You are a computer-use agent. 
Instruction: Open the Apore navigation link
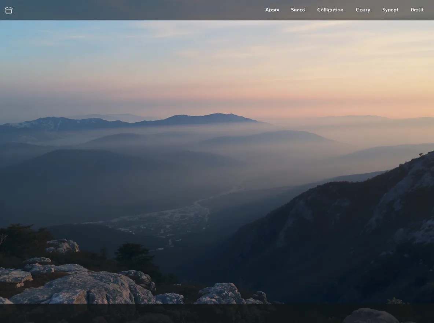pos(272,10)
